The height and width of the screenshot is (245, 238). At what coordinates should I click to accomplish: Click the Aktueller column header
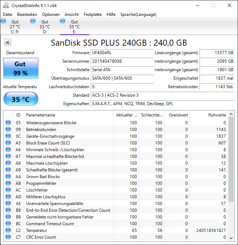(x=126, y=115)
